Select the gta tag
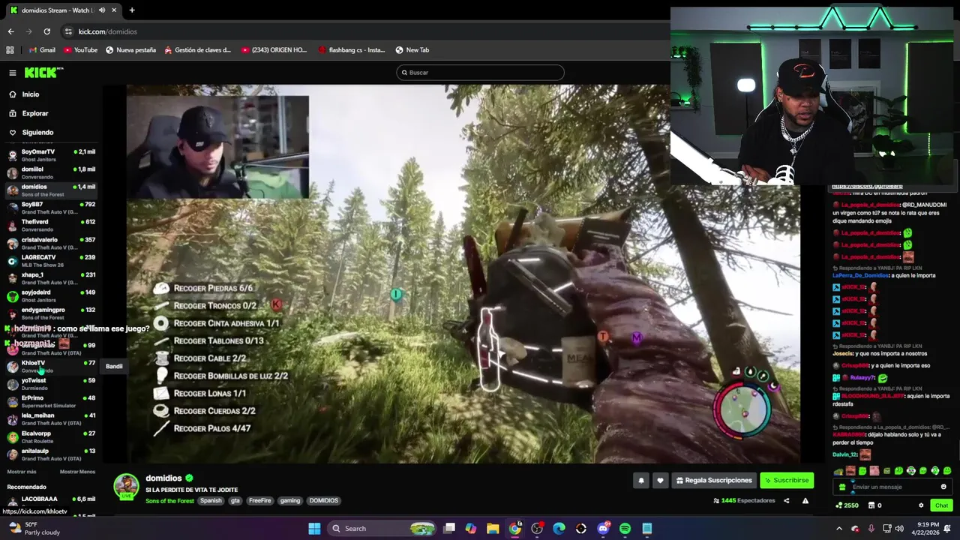 235,501
